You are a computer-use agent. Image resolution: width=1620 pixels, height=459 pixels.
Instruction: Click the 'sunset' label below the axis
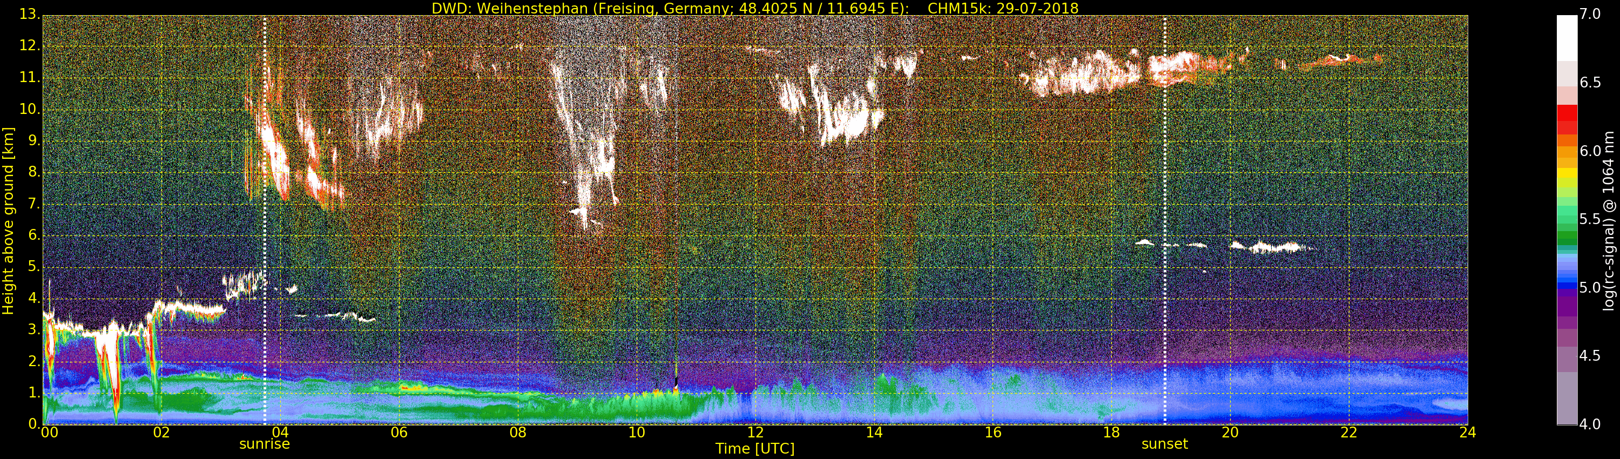[x=1165, y=444]
